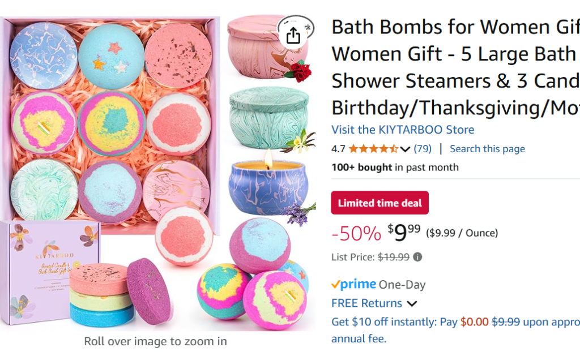
Task: Click the -50% discount label
Action: tap(356, 233)
